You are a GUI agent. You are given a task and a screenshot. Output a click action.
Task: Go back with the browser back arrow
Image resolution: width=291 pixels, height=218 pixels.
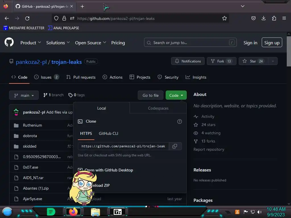click(x=7, y=18)
